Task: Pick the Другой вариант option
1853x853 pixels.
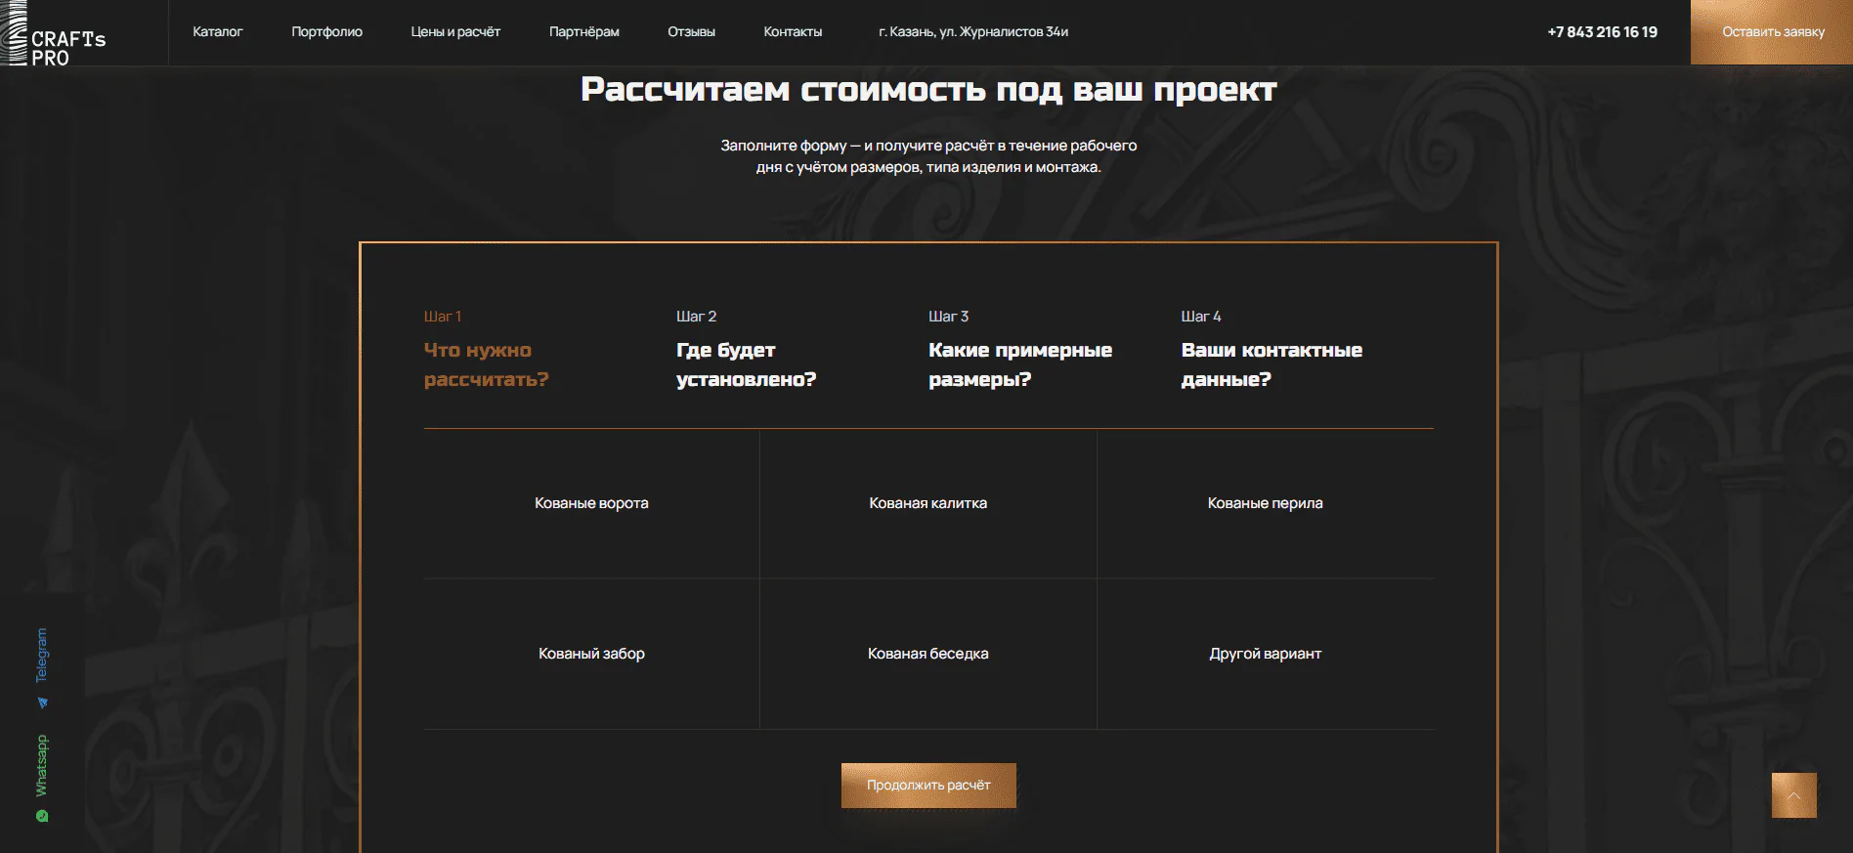Action: click(1266, 654)
